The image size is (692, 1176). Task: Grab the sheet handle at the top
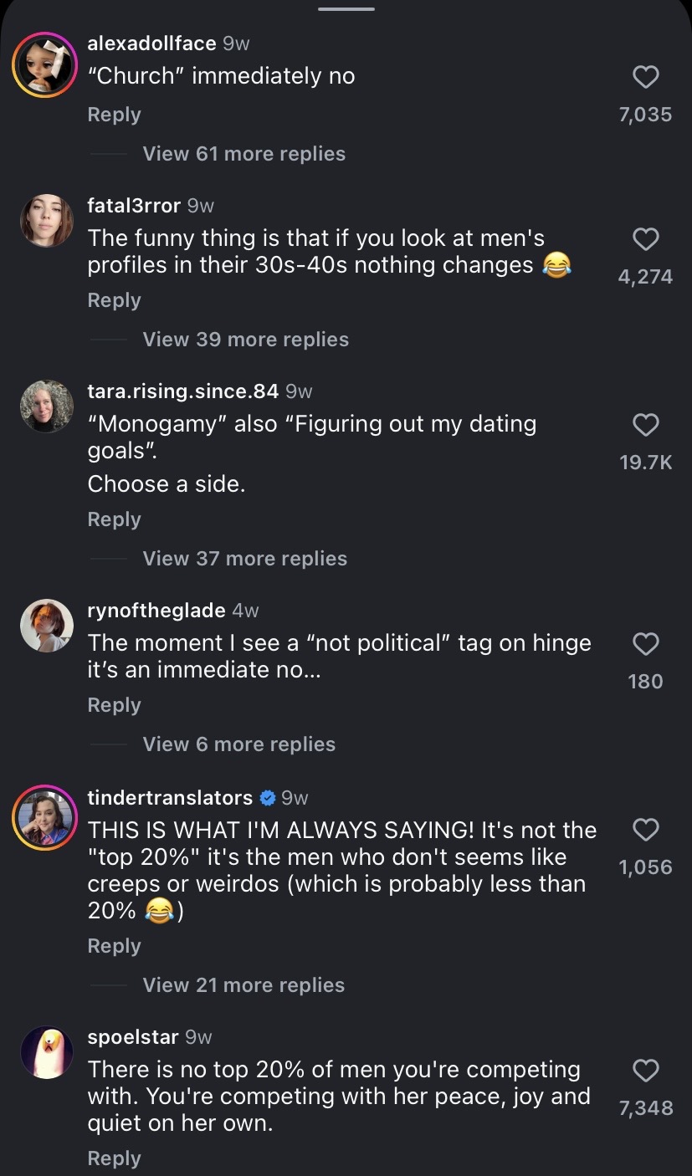click(x=346, y=9)
